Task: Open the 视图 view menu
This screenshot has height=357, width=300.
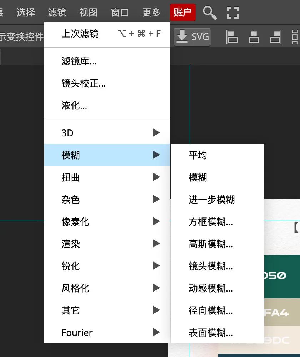Action: click(88, 13)
